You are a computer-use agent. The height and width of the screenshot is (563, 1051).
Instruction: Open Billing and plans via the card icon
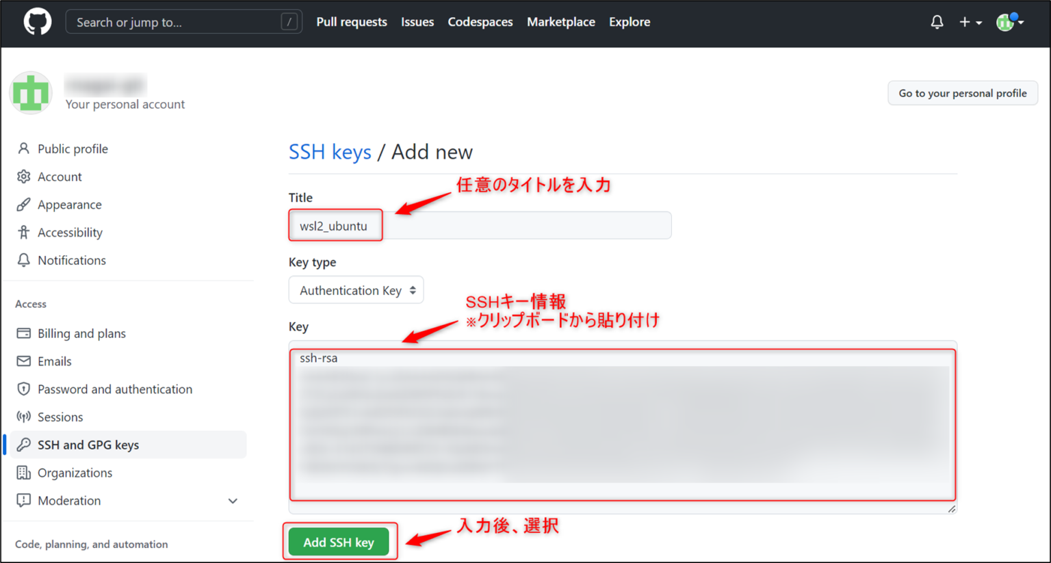24,333
